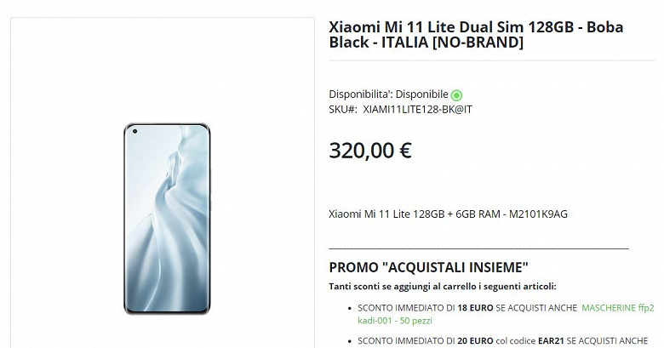This screenshot has width=664, height=348.
Task: Click the Xiaomi Mi 11 Lite product title
Action: point(476,35)
